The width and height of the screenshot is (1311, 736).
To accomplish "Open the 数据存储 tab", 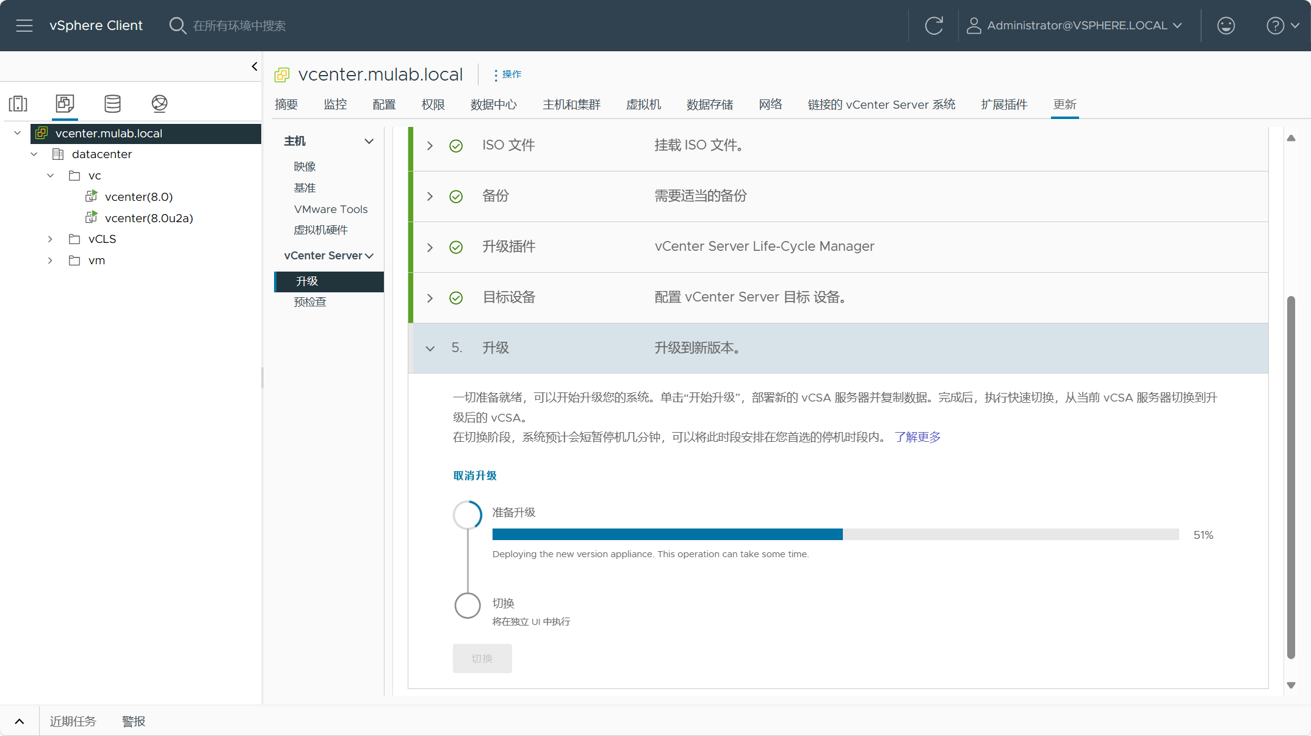I will [710, 104].
